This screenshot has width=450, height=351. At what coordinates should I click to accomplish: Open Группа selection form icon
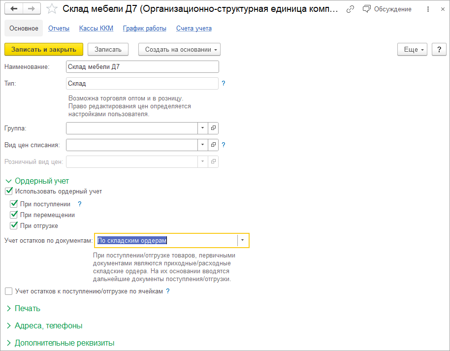click(x=214, y=128)
